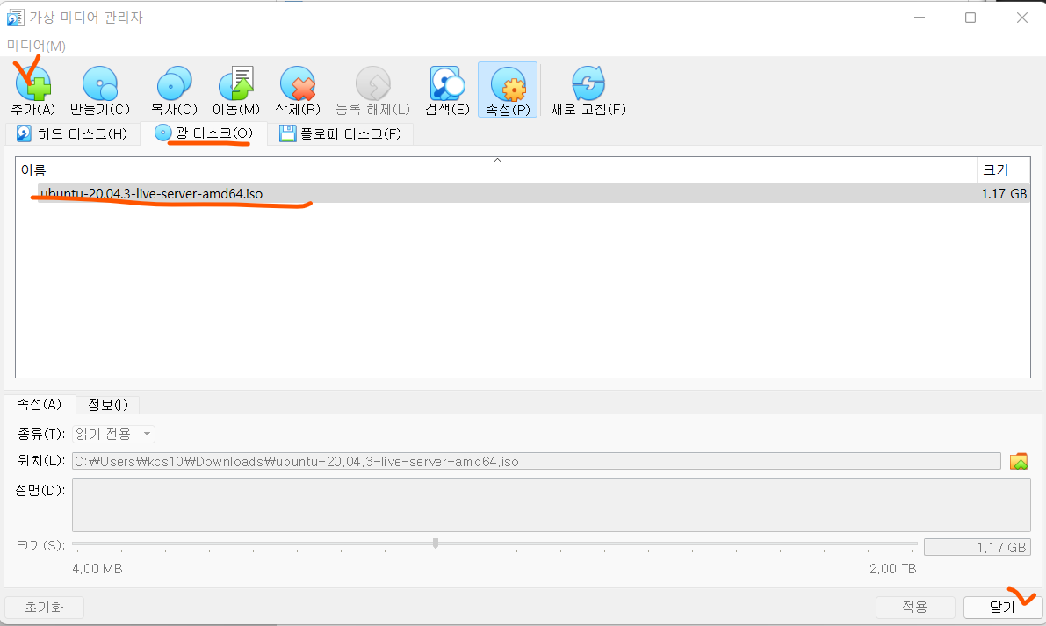Viewport: 1046px width, 626px height.
Task: Click the 위치(L) location path field
Action: pyautogui.click(x=537, y=461)
